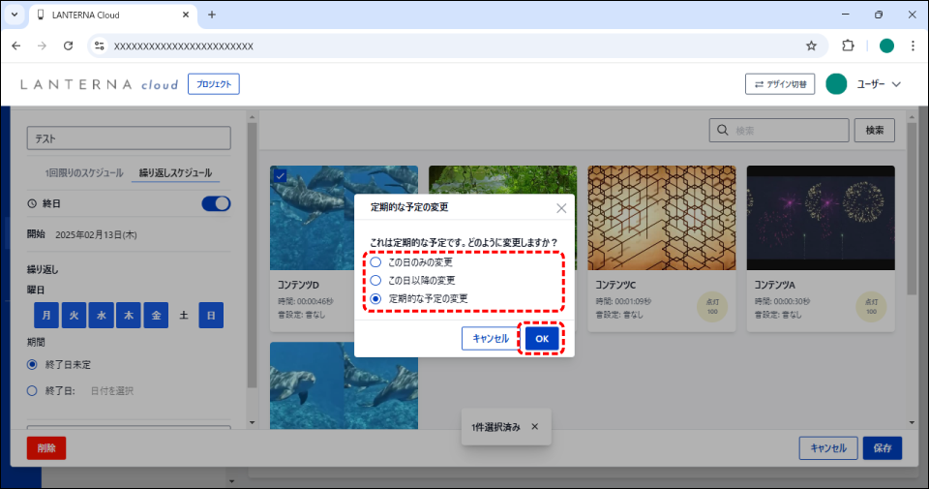Open the Chrome three-dot menu
Viewport: 929px width, 489px height.
[x=913, y=46]
